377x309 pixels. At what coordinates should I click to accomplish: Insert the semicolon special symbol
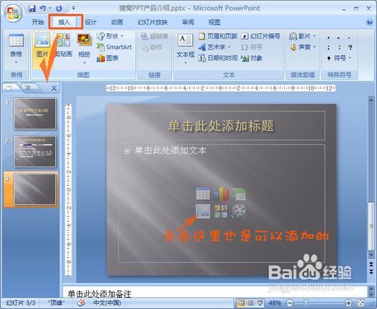click(329, 47)
